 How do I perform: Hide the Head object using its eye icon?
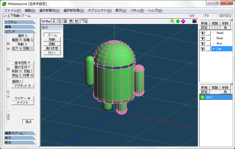203,33
